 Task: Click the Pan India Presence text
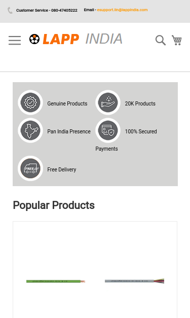coord(69,131)
